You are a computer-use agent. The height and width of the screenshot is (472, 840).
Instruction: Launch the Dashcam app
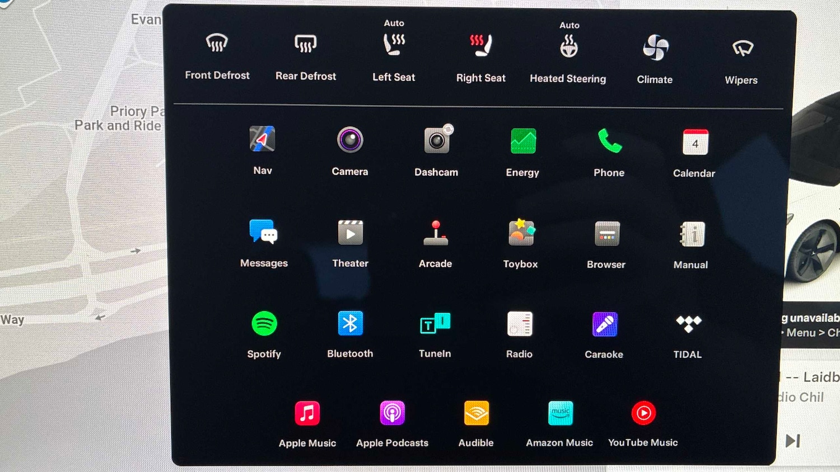(437, 140)
